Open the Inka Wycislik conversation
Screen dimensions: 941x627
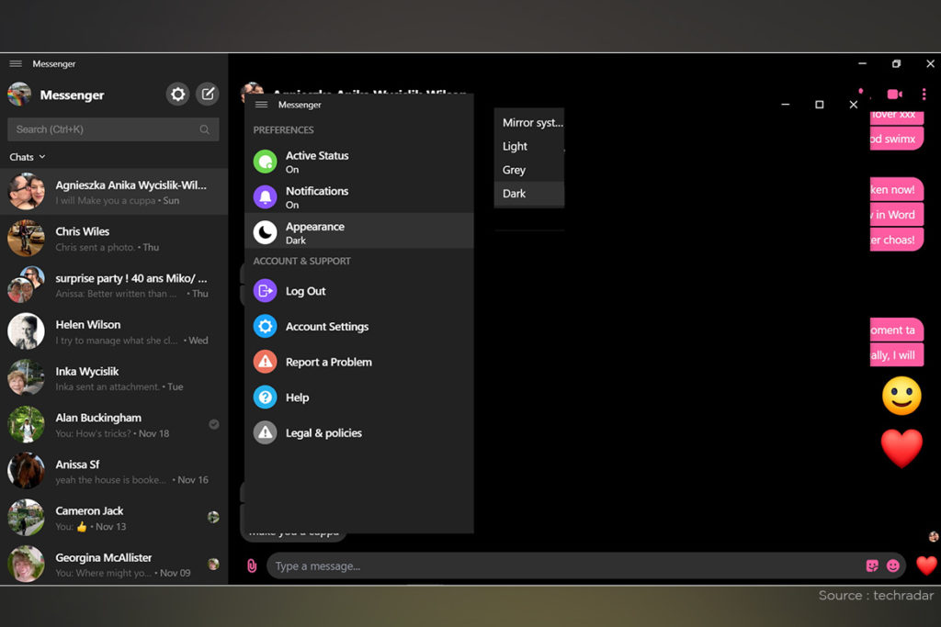[x=114, y=377]
